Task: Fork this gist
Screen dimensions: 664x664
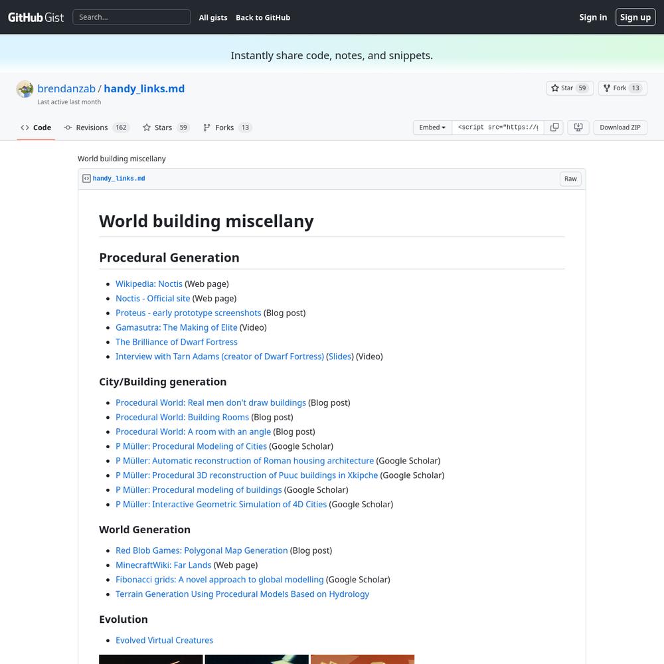Action: (623, 88)
